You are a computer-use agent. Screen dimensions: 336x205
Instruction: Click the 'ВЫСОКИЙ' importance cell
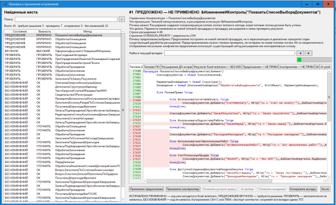tap(43, 51)
